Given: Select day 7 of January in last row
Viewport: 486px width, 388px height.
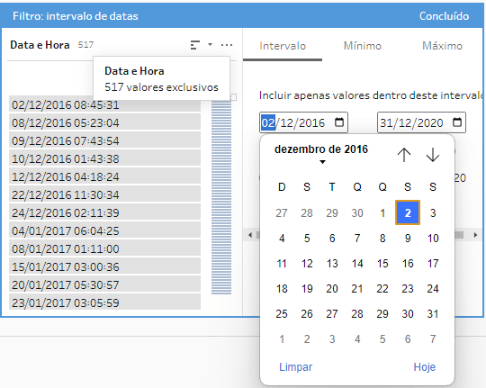Looking at the screenshot, I should [433, 338].
